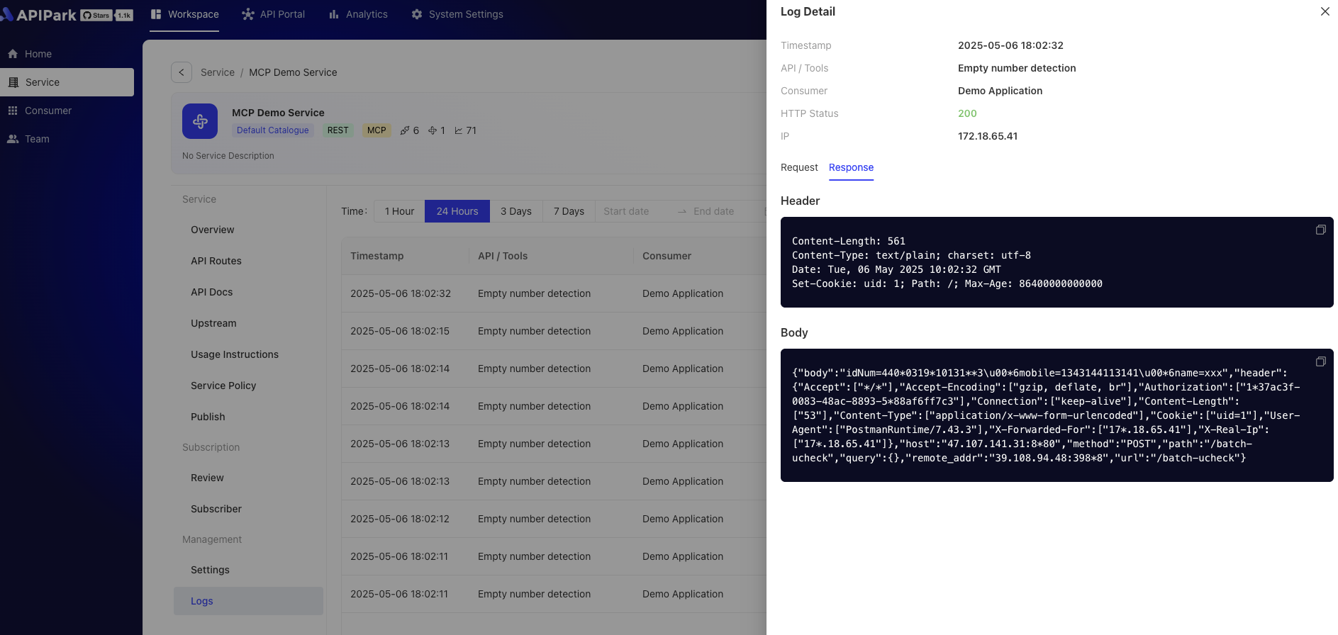Open API Routes in service menu
The width and height of the screenshot is (1338, 635).
tap(216, 261)
